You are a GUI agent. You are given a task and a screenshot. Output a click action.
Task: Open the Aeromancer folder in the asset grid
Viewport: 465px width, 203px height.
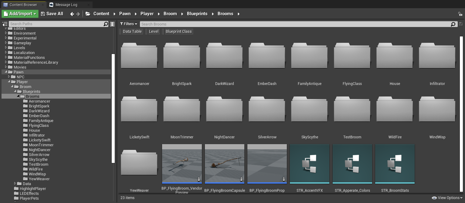point(139,56)
